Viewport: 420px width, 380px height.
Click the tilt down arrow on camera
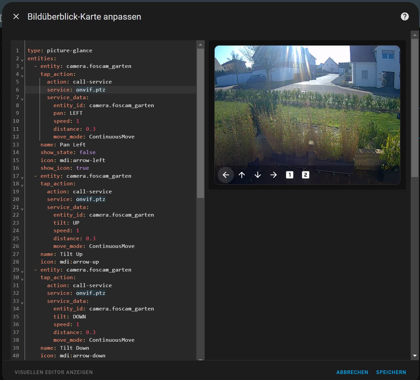(258, 175)
